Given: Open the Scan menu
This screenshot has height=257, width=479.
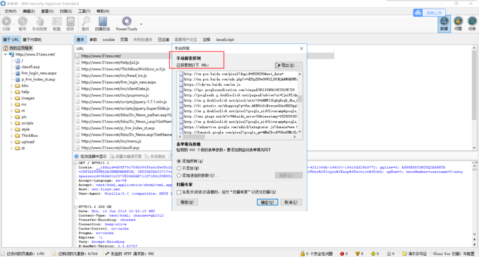Looking at the screenshot, I should 66,11.
